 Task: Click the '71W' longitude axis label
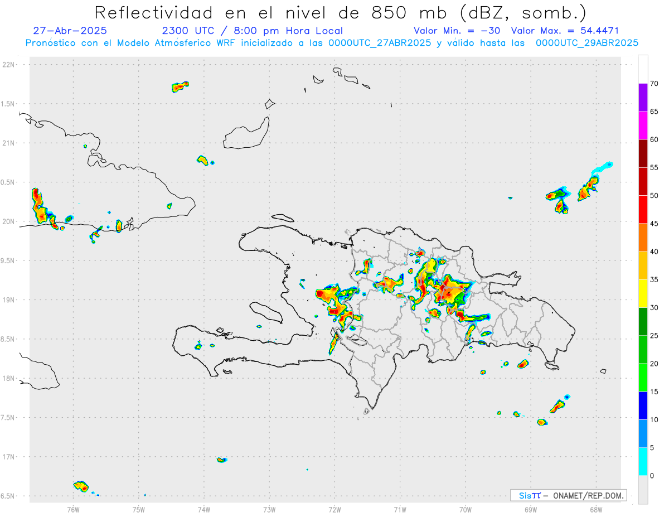click(400, 510)
